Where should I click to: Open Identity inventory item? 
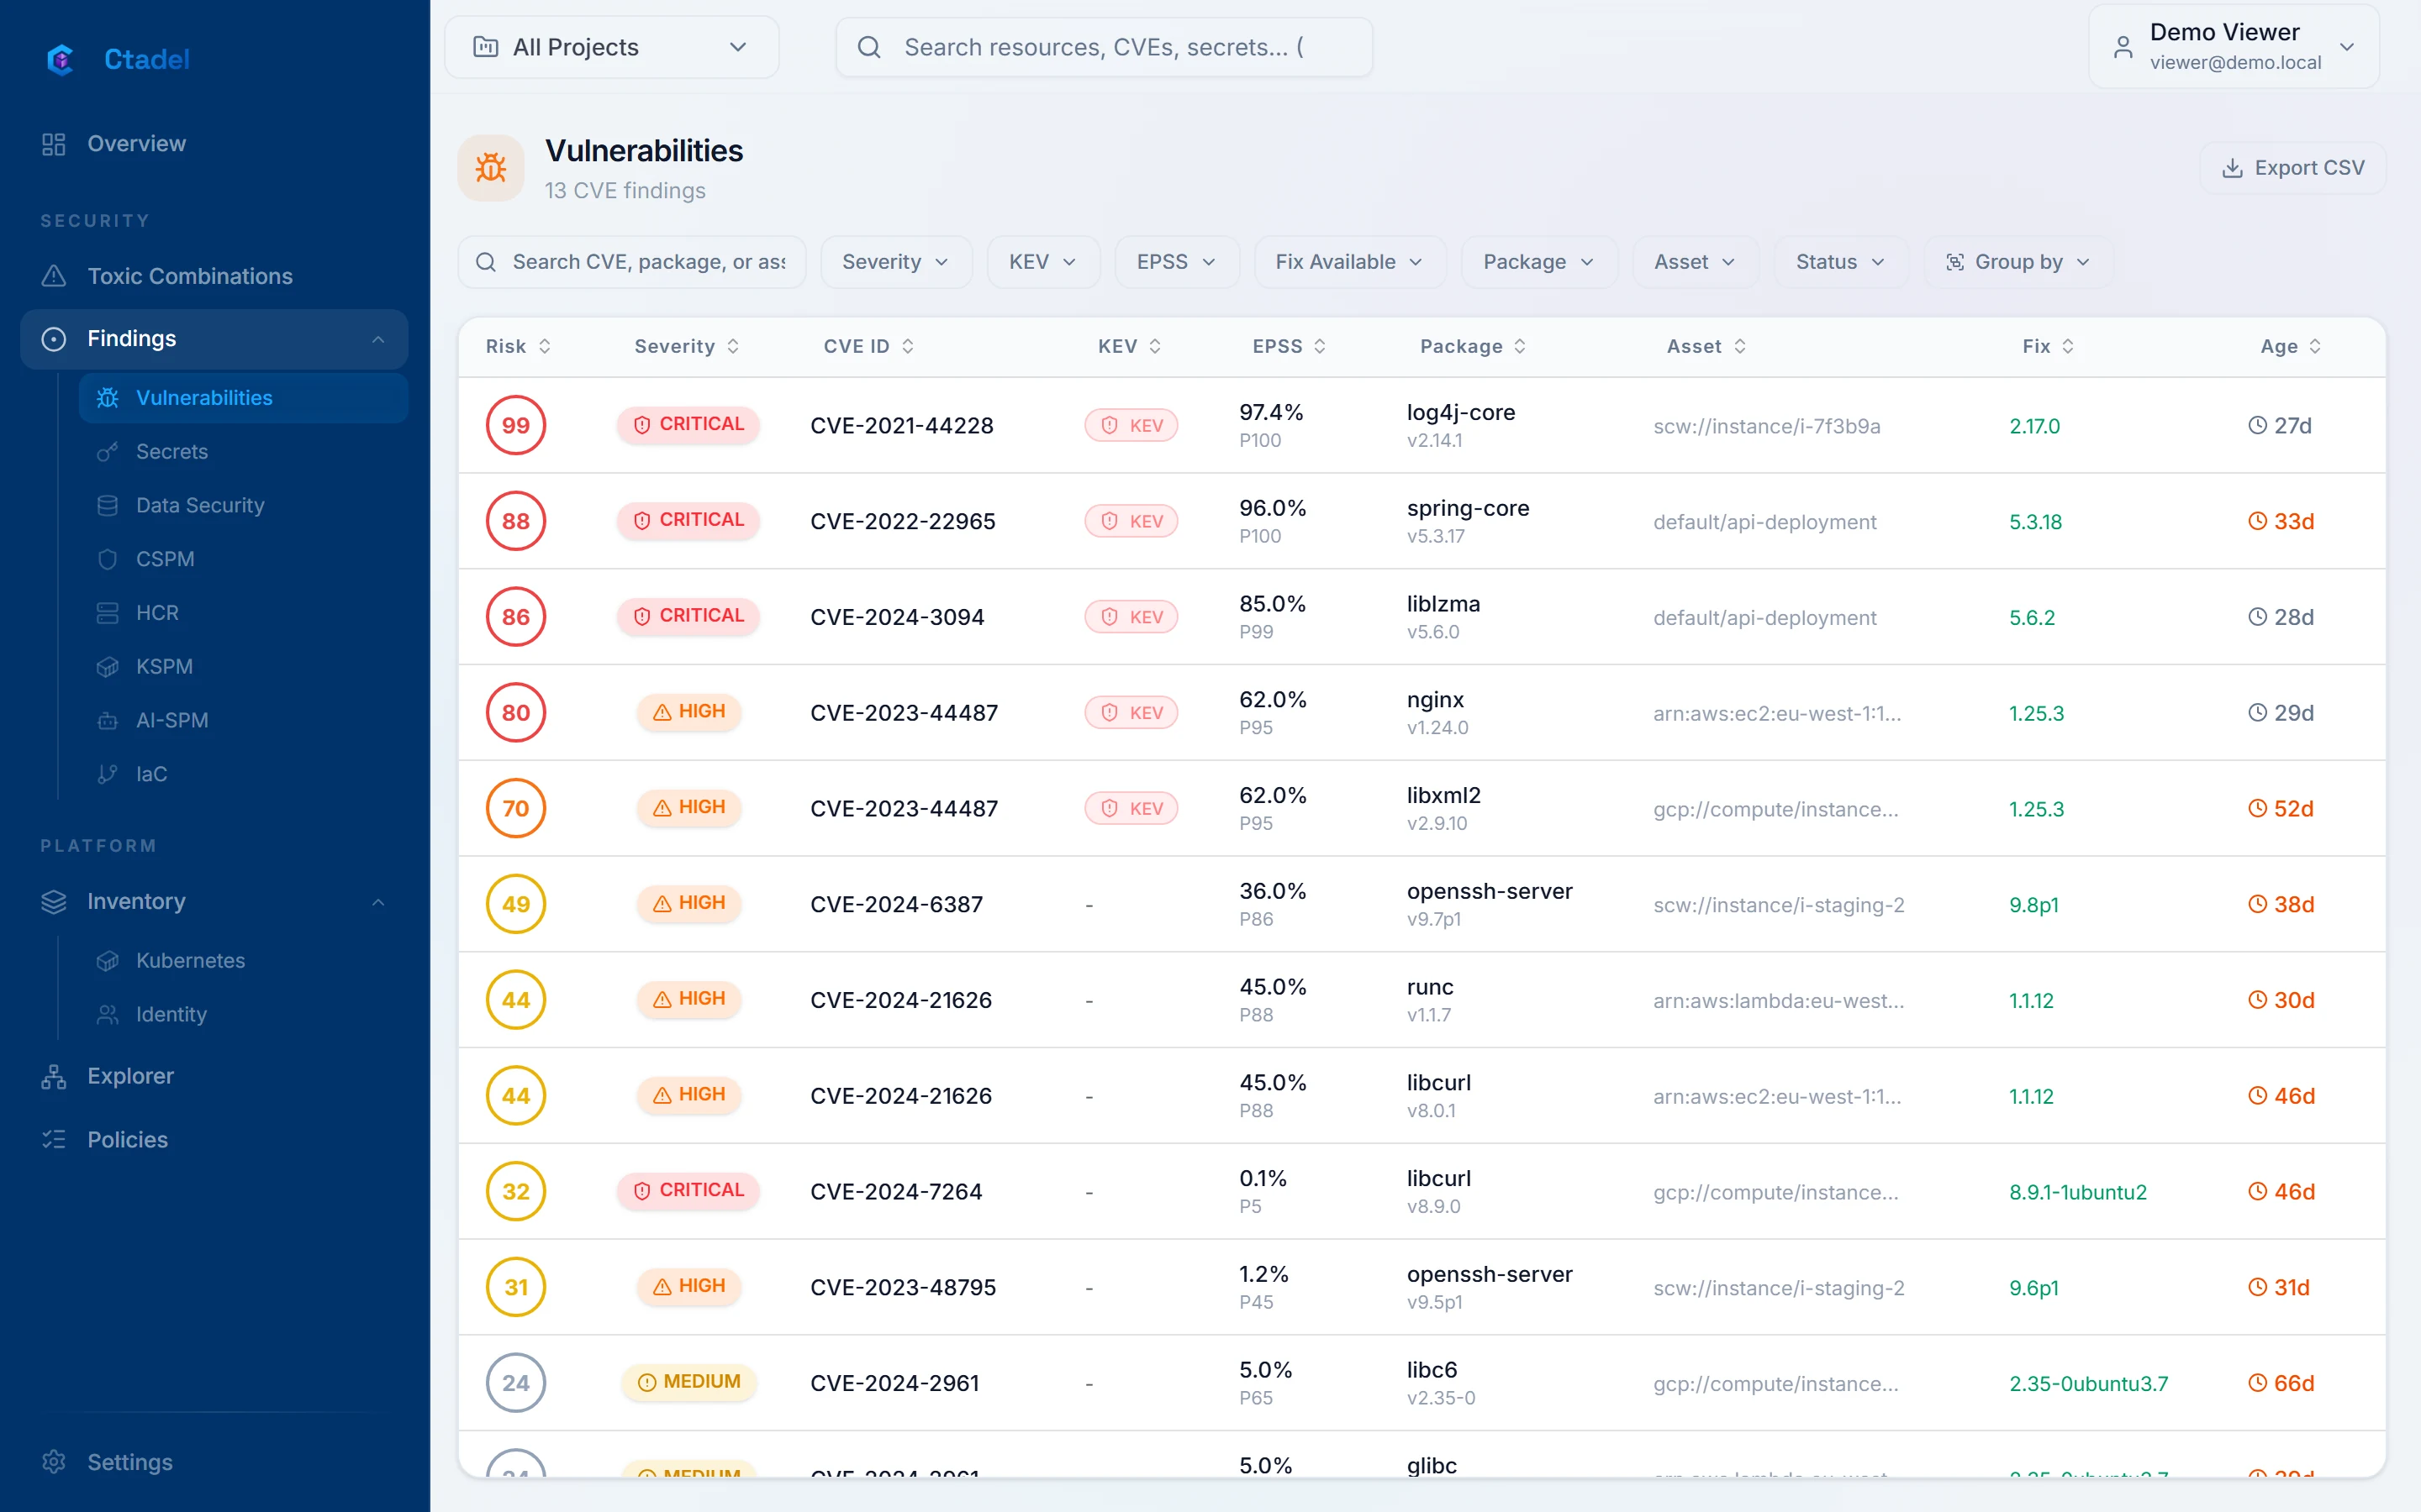tap(243, 1014)
